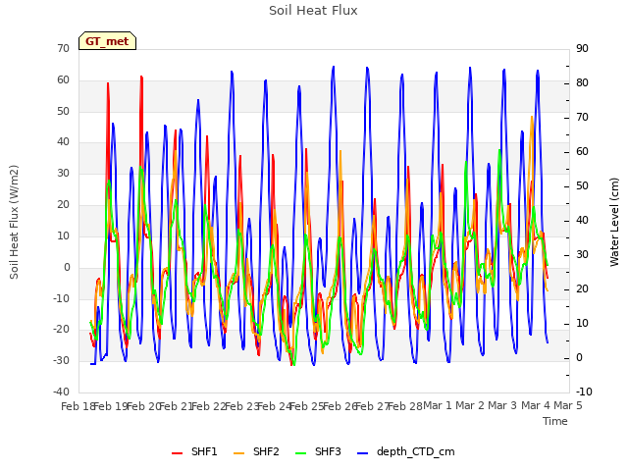This screenshot has height=471, width=628.
Task: Toggle the depth_CTD_cm legend entry
Action: coord(405,451)
